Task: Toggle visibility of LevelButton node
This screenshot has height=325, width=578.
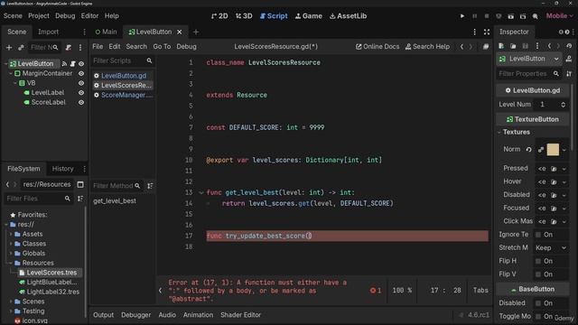Action: (81, 64)
